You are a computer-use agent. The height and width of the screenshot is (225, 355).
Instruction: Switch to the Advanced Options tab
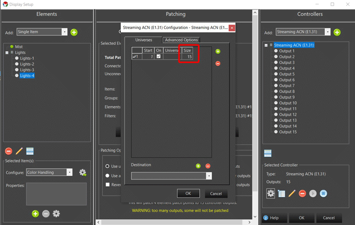pyautogui.click(x=181, y=40)
